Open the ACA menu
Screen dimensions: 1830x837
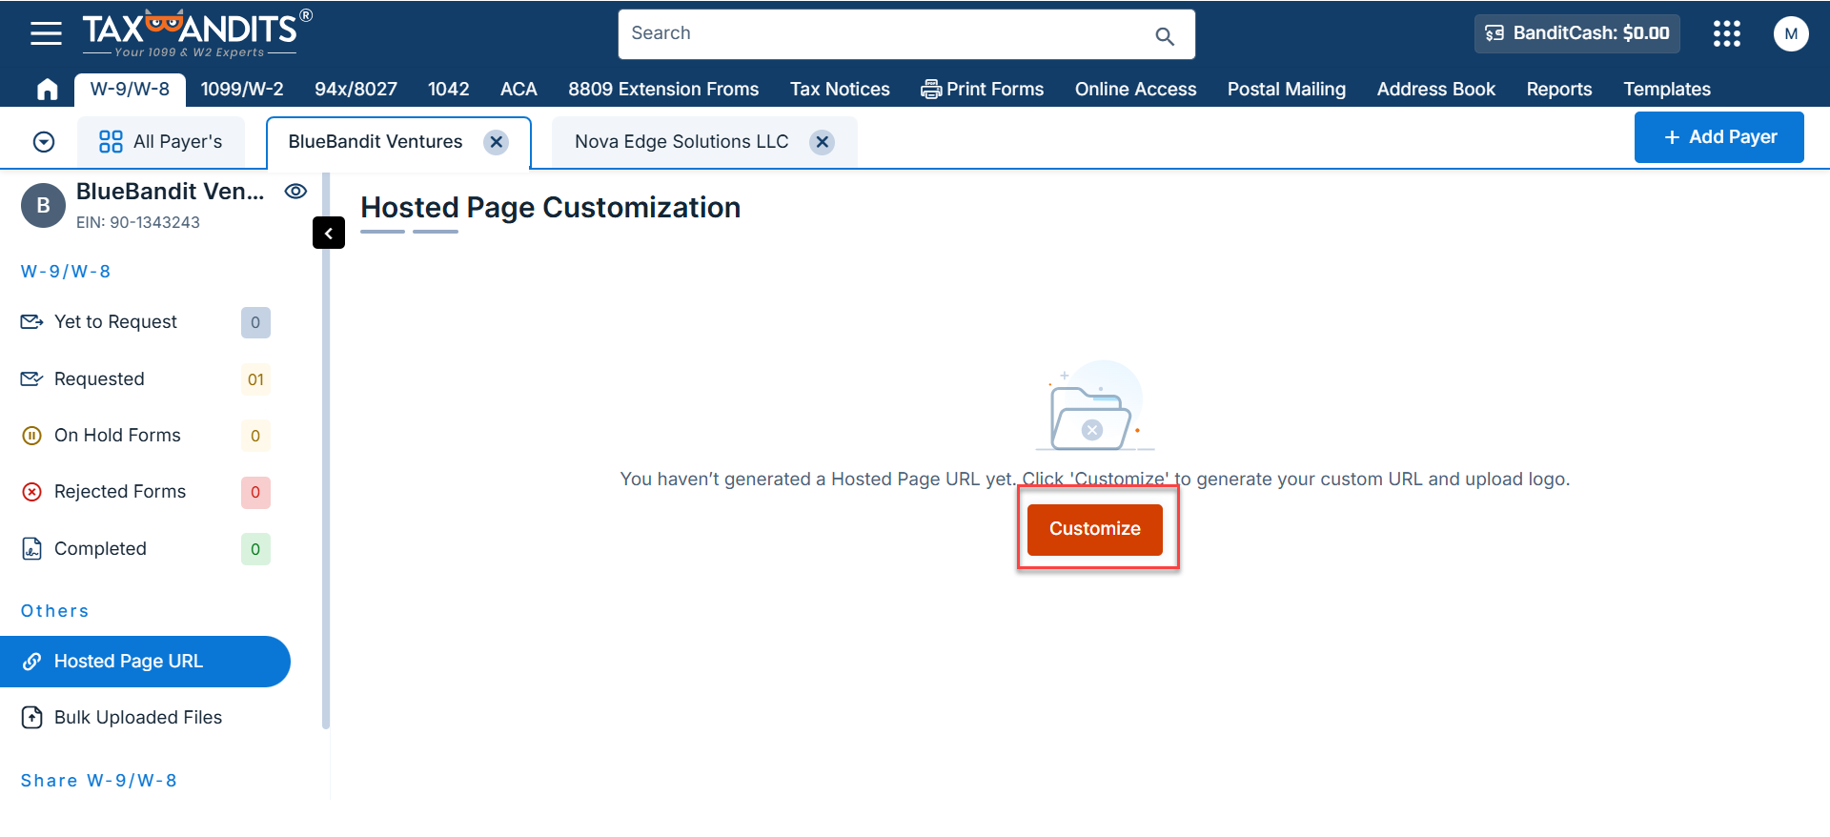(518, 89)
